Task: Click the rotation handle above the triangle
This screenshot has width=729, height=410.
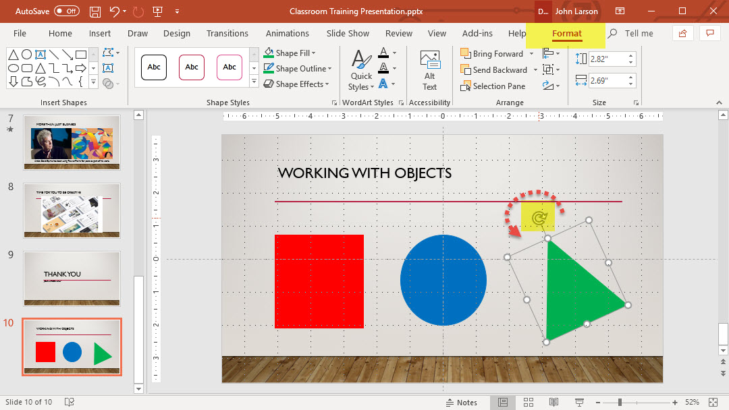Action: 538,217
